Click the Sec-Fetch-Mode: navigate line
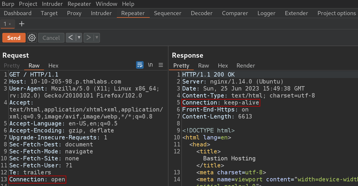This screenshot has width=358, height=186. [51, 151]
